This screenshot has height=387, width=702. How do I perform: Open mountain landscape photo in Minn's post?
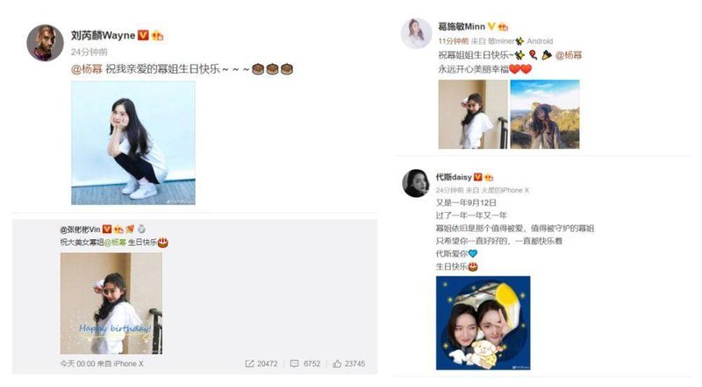coord(545,114)
